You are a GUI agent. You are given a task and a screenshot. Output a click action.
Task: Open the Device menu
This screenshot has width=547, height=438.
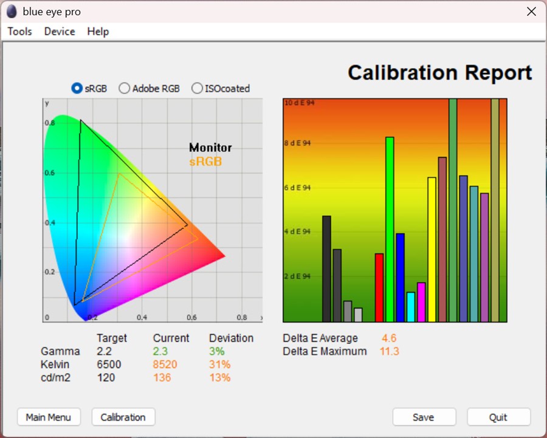(x=59, y=31)
